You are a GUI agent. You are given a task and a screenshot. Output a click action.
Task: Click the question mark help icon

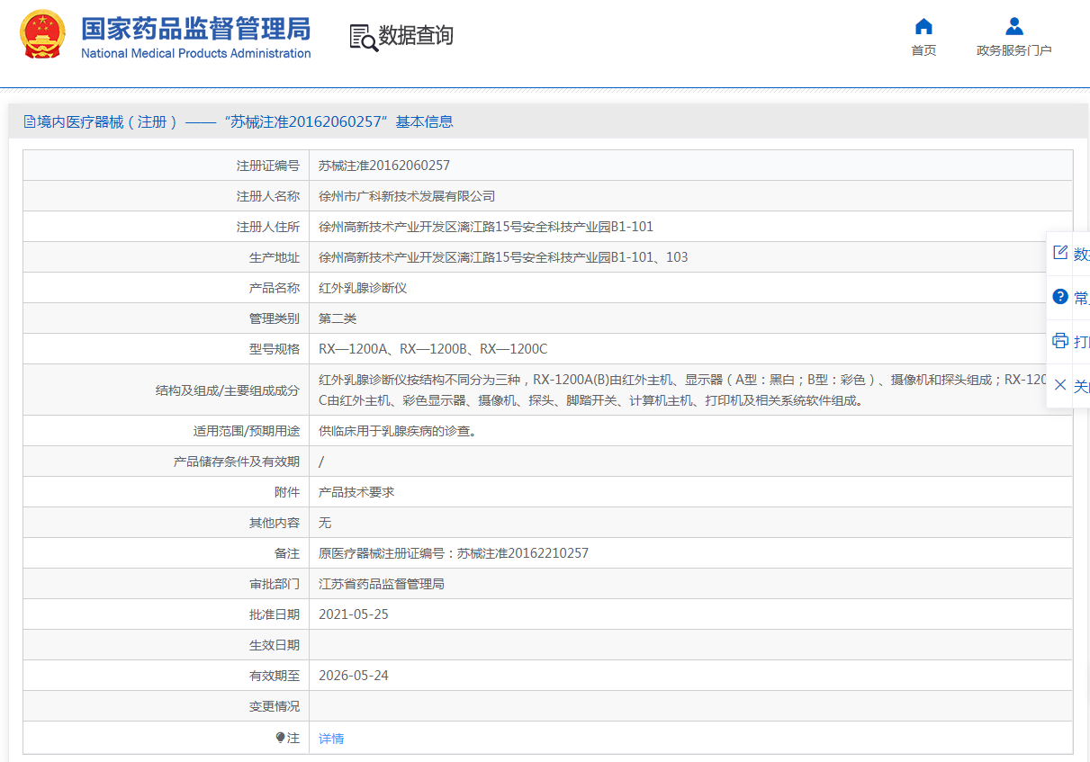1060,297
